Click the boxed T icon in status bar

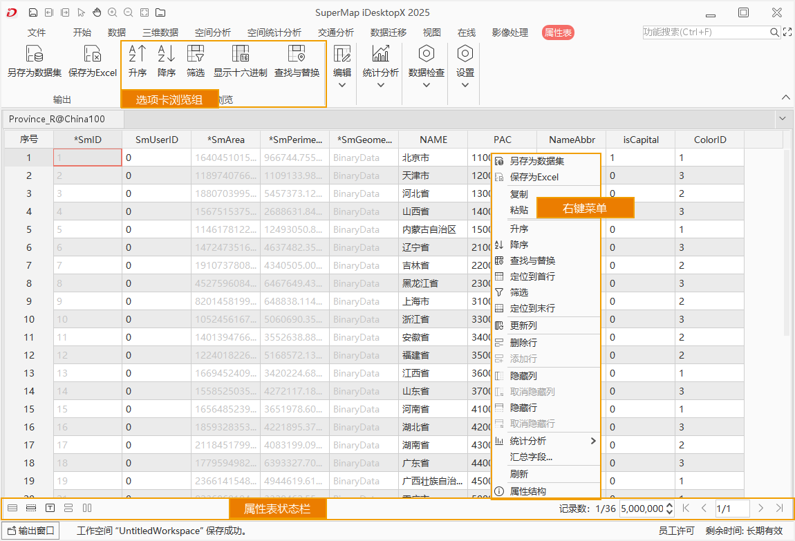(50, 508)
